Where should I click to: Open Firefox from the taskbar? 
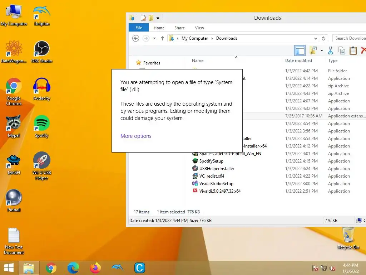[95, 268]
